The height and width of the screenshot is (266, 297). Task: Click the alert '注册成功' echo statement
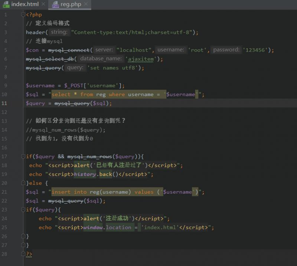[104, 219]
